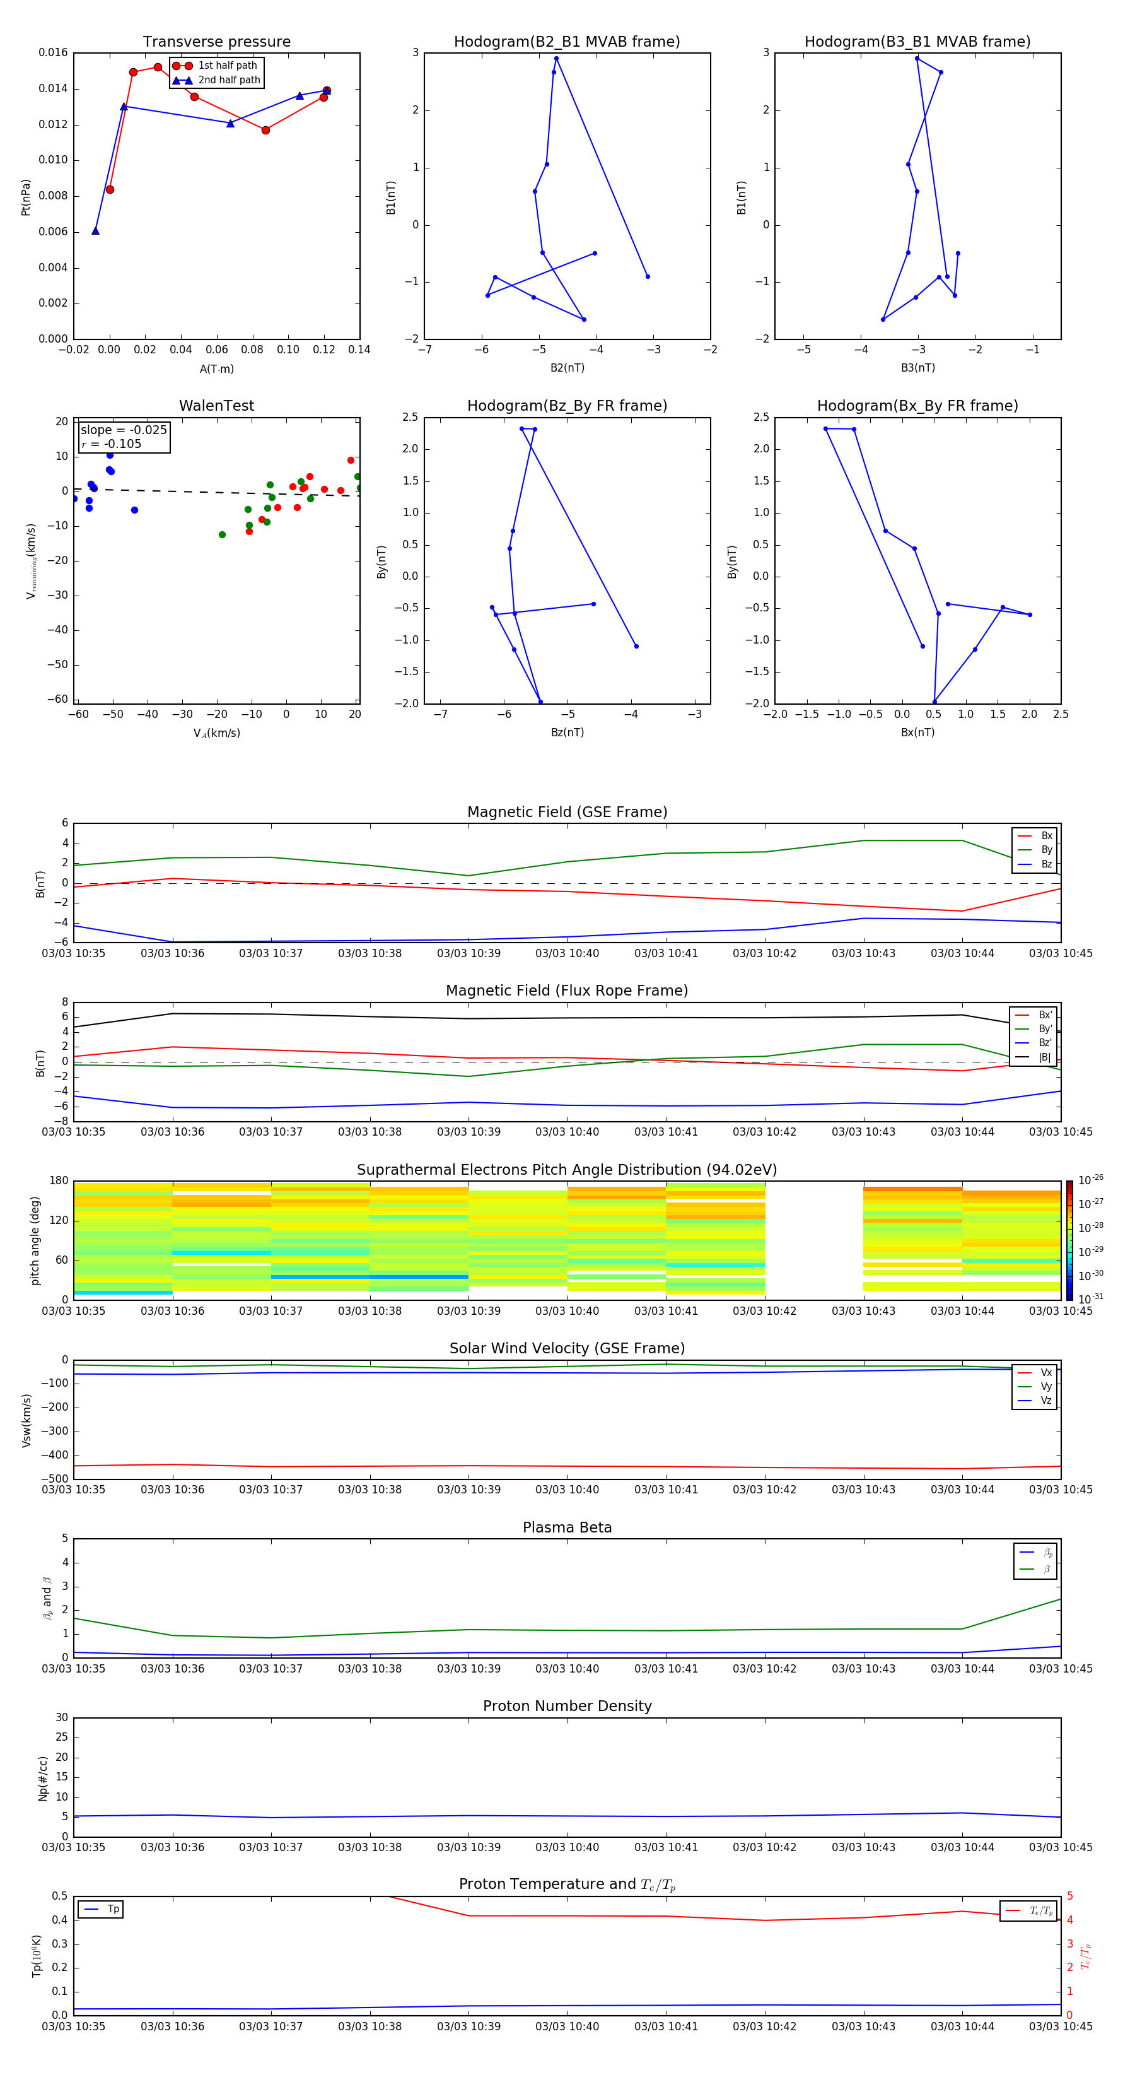
Task: Click the peak red marker in Transverse pressure
Action: 158,67
